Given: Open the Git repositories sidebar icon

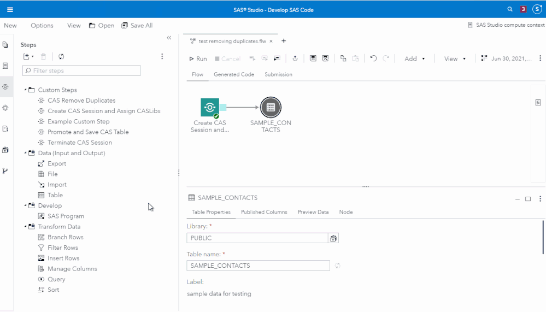Looking at the screenshot, I should tap(5, 170).
